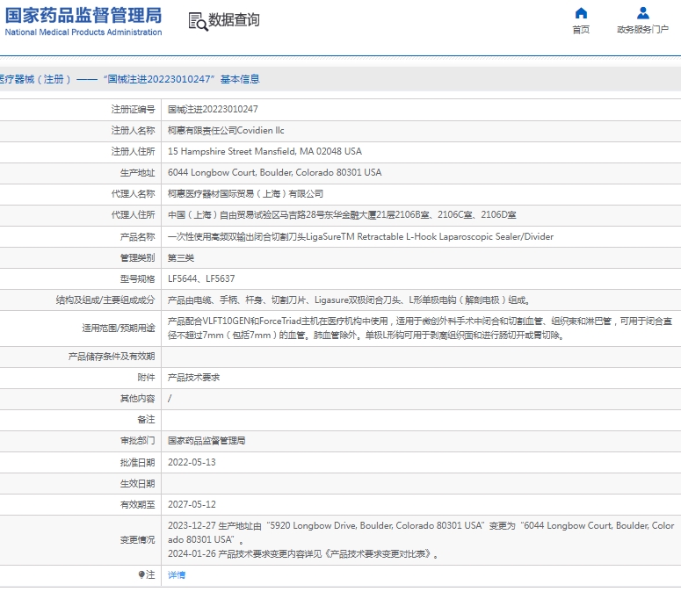Click the 产品储存条件及有效期 label
Screen dimensions: 681x592
[112, 357]
